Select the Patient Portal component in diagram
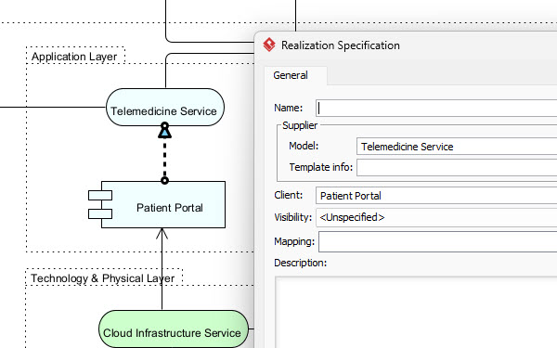The image size is (557, 348). pos(157,204)
